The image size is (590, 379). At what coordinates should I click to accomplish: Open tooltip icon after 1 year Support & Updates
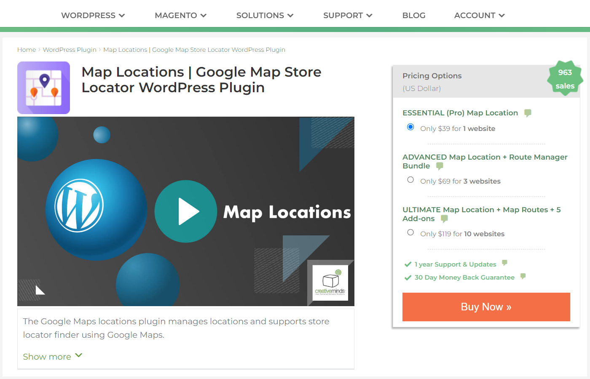[x=504, y=263]
